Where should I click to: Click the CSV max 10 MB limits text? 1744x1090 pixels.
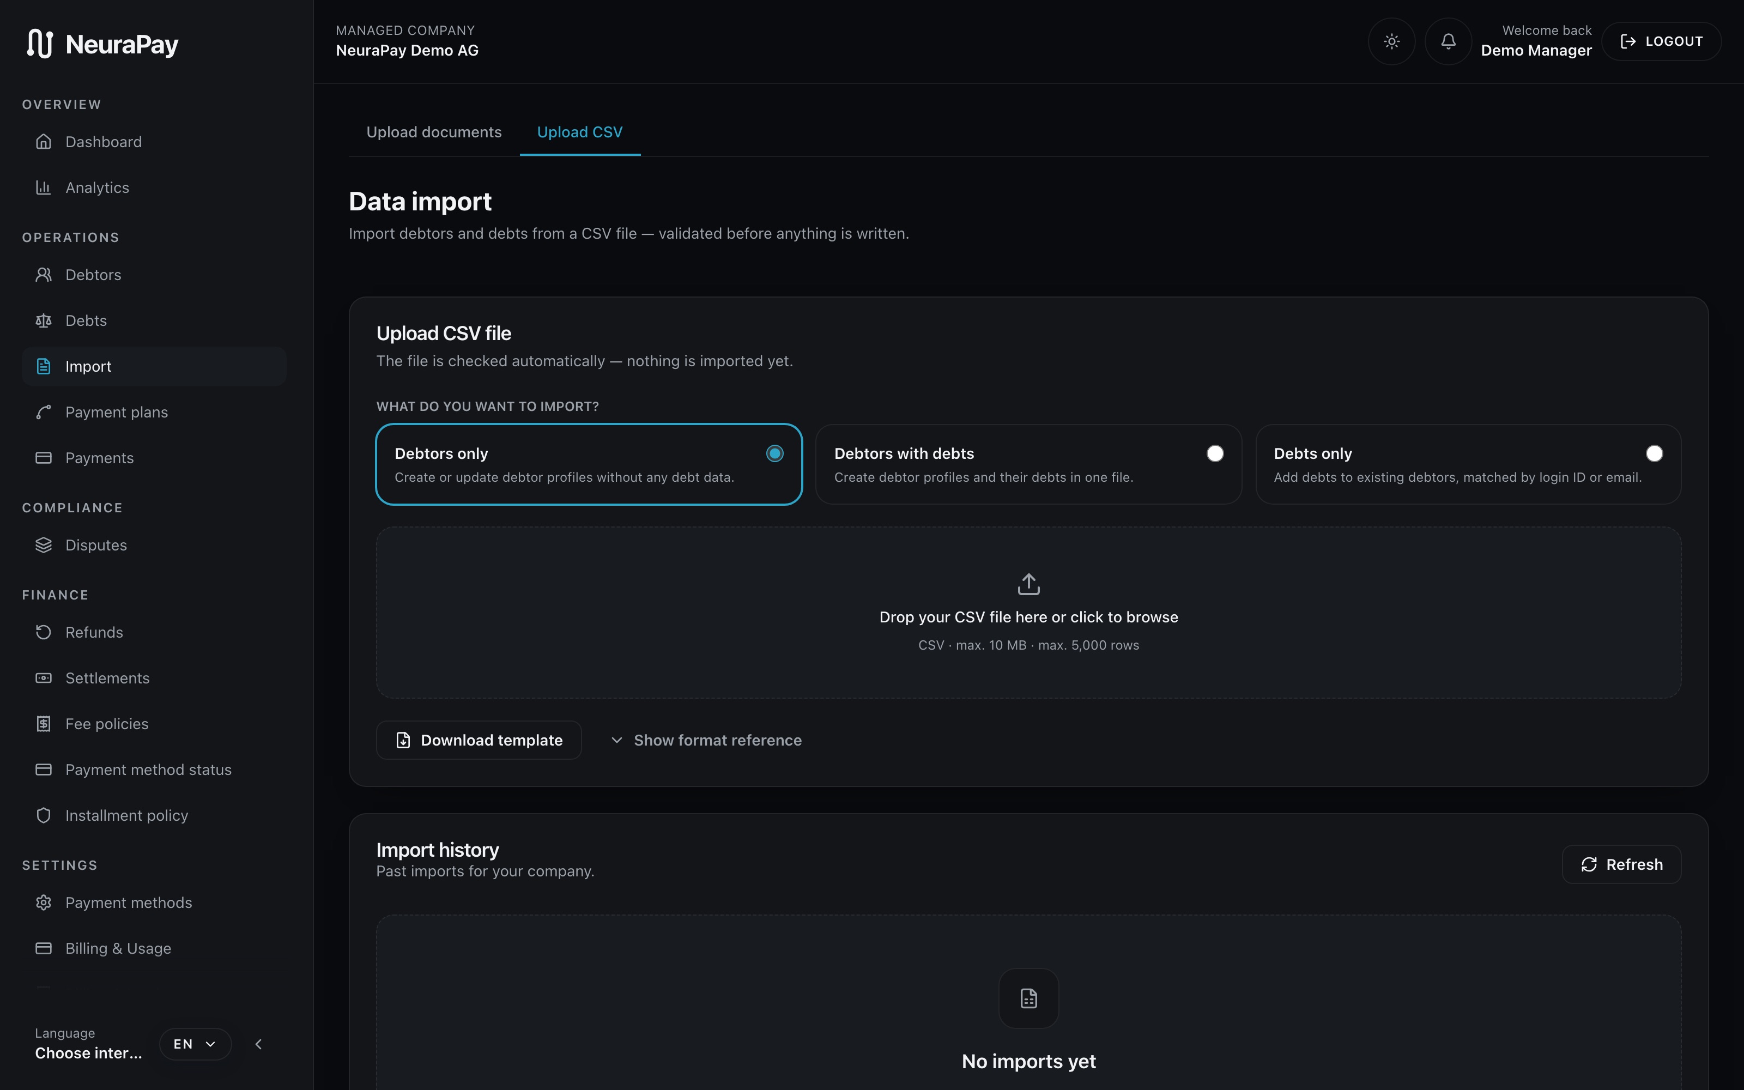pyautogui.click(x=1028, y=645)
